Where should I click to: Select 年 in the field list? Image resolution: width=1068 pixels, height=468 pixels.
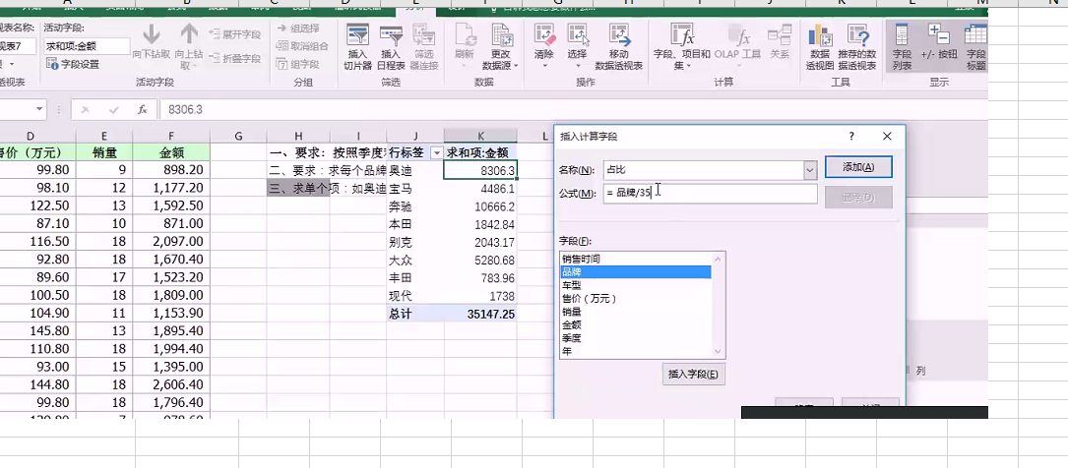(636, 352)
